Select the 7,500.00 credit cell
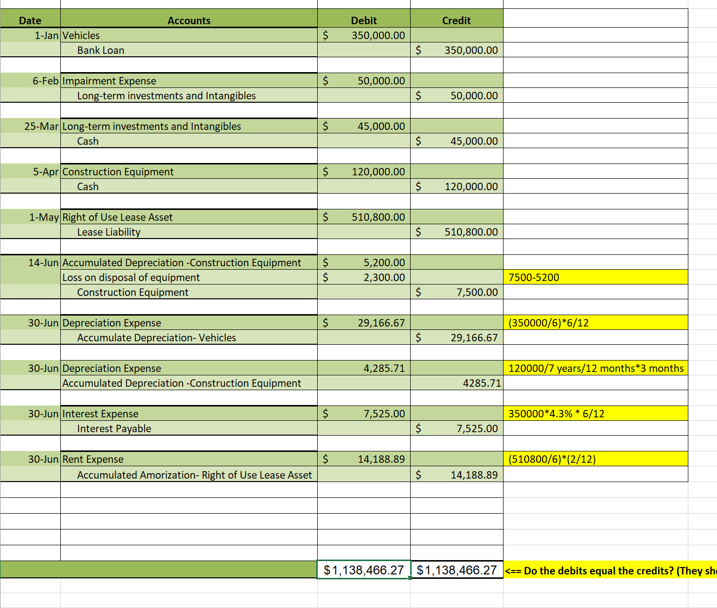 (457, 292)
